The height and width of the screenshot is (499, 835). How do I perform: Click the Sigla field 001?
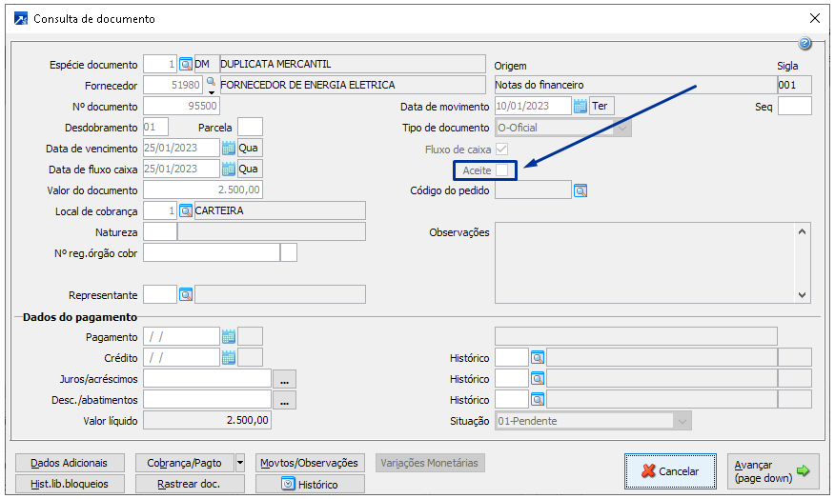(x=795, y=85)
